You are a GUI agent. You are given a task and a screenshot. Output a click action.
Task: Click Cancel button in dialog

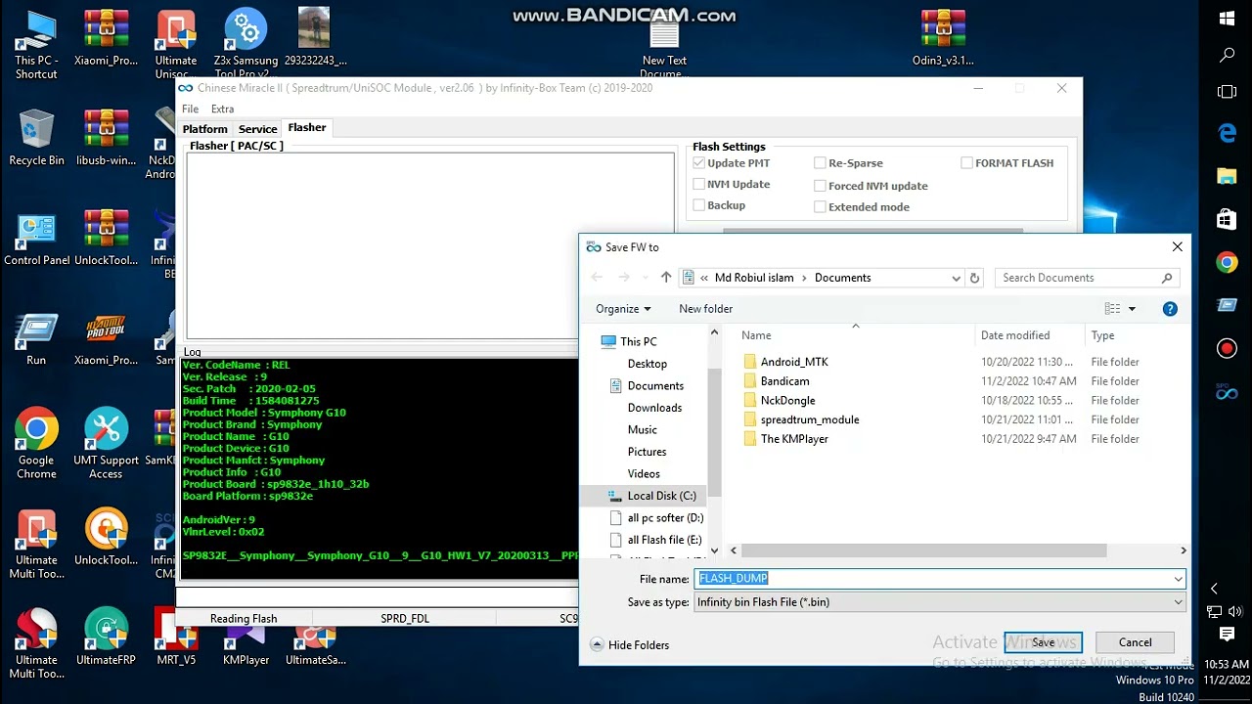pyautogui.click(x=1135, y=642)
